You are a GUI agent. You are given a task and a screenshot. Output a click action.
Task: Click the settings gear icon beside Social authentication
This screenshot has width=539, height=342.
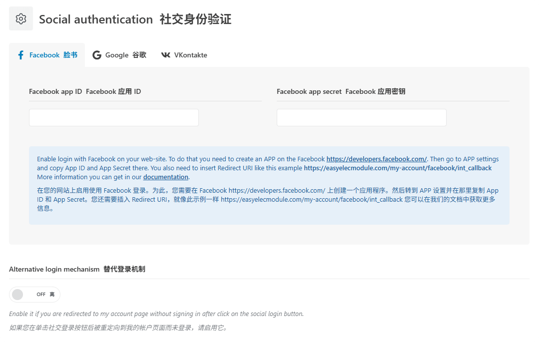[x=21, y=18]
